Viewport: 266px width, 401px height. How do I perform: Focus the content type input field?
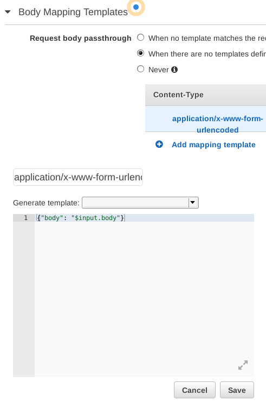pos(78,177)
